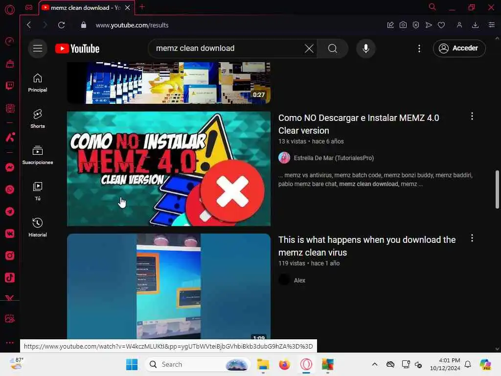Open WhatsApp in the Opera sidebar

point(10,189)
